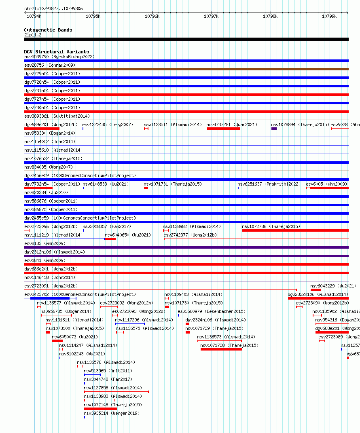Open esv8133 (Ahn2009) variant
Image resolution: width=360 pixels, height=433 pixels.
tap(45, 243)
